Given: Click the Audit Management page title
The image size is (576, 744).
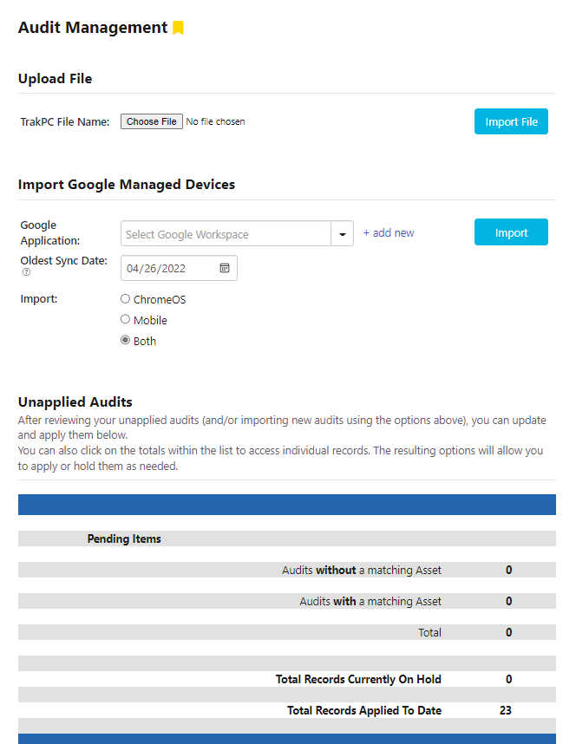Looking at the screenshot, I should pyautogui.click(x=93, y=28).
